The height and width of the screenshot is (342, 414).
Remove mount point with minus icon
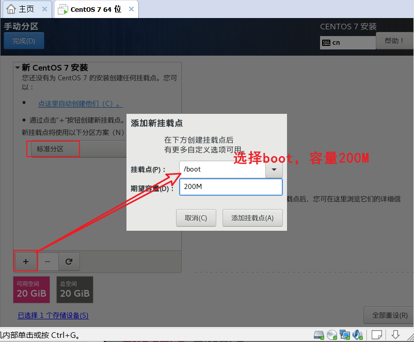tap(47, 262)
